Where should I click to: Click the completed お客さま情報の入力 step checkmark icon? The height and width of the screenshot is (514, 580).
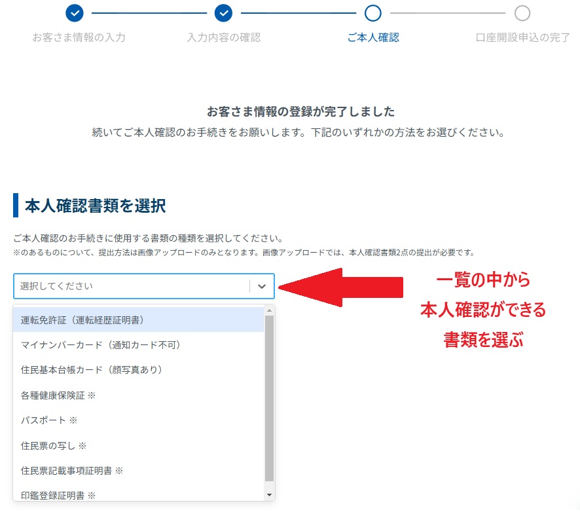[x=74, y=13]
